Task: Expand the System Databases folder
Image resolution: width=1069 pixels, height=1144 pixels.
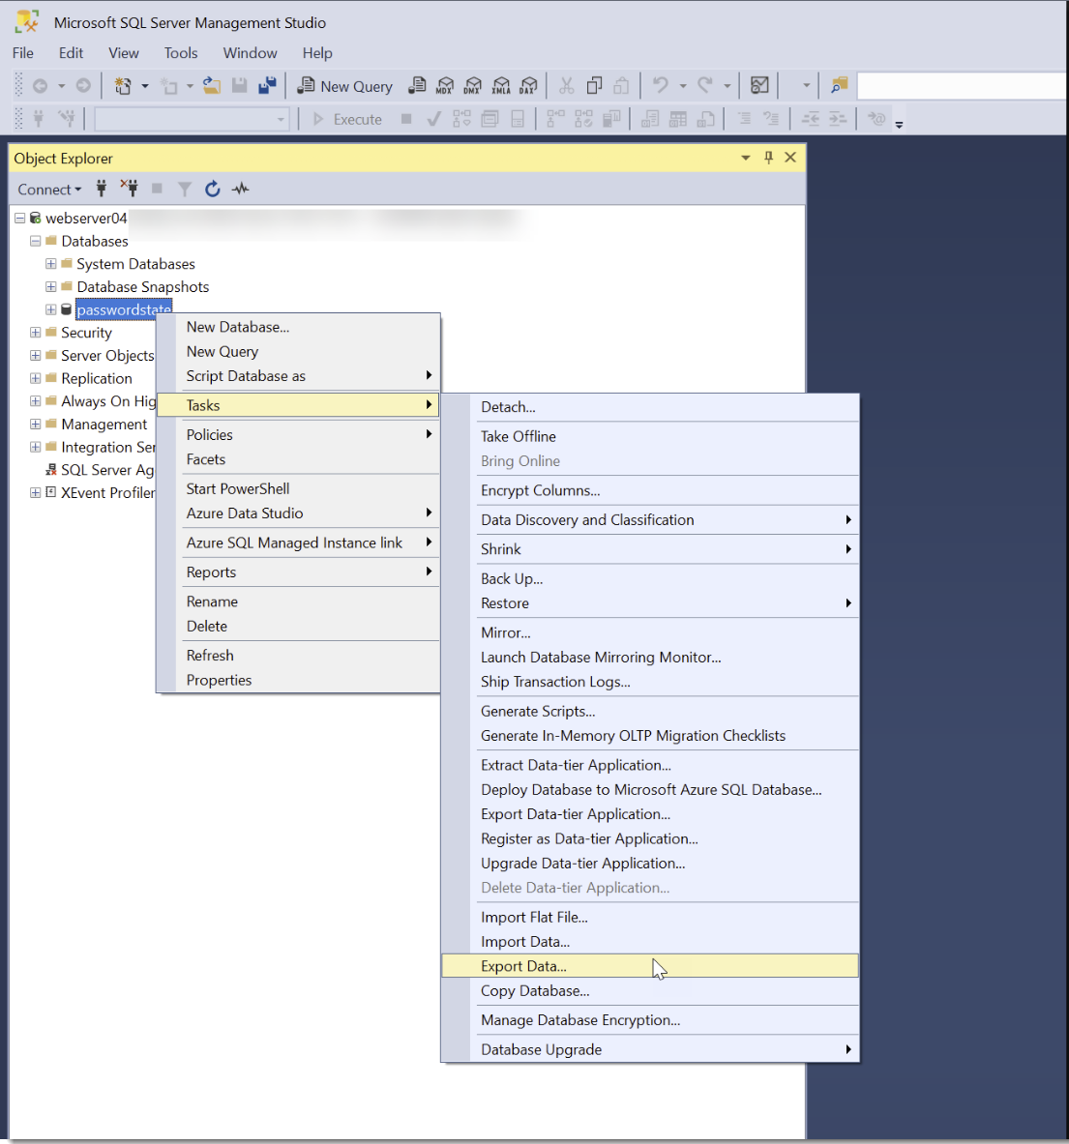Action: [x=50, y=263]
